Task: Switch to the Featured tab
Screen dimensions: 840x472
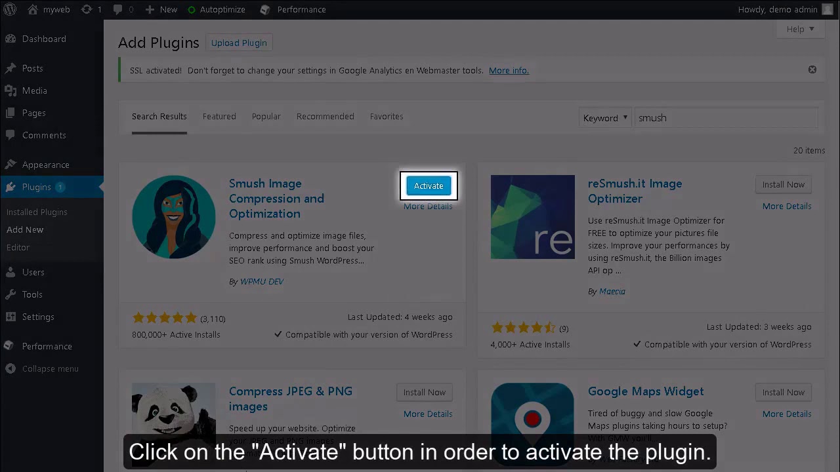Action: (219, 116)
